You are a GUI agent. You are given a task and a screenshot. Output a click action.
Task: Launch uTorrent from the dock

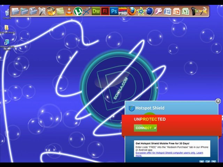tap(78, 11)
